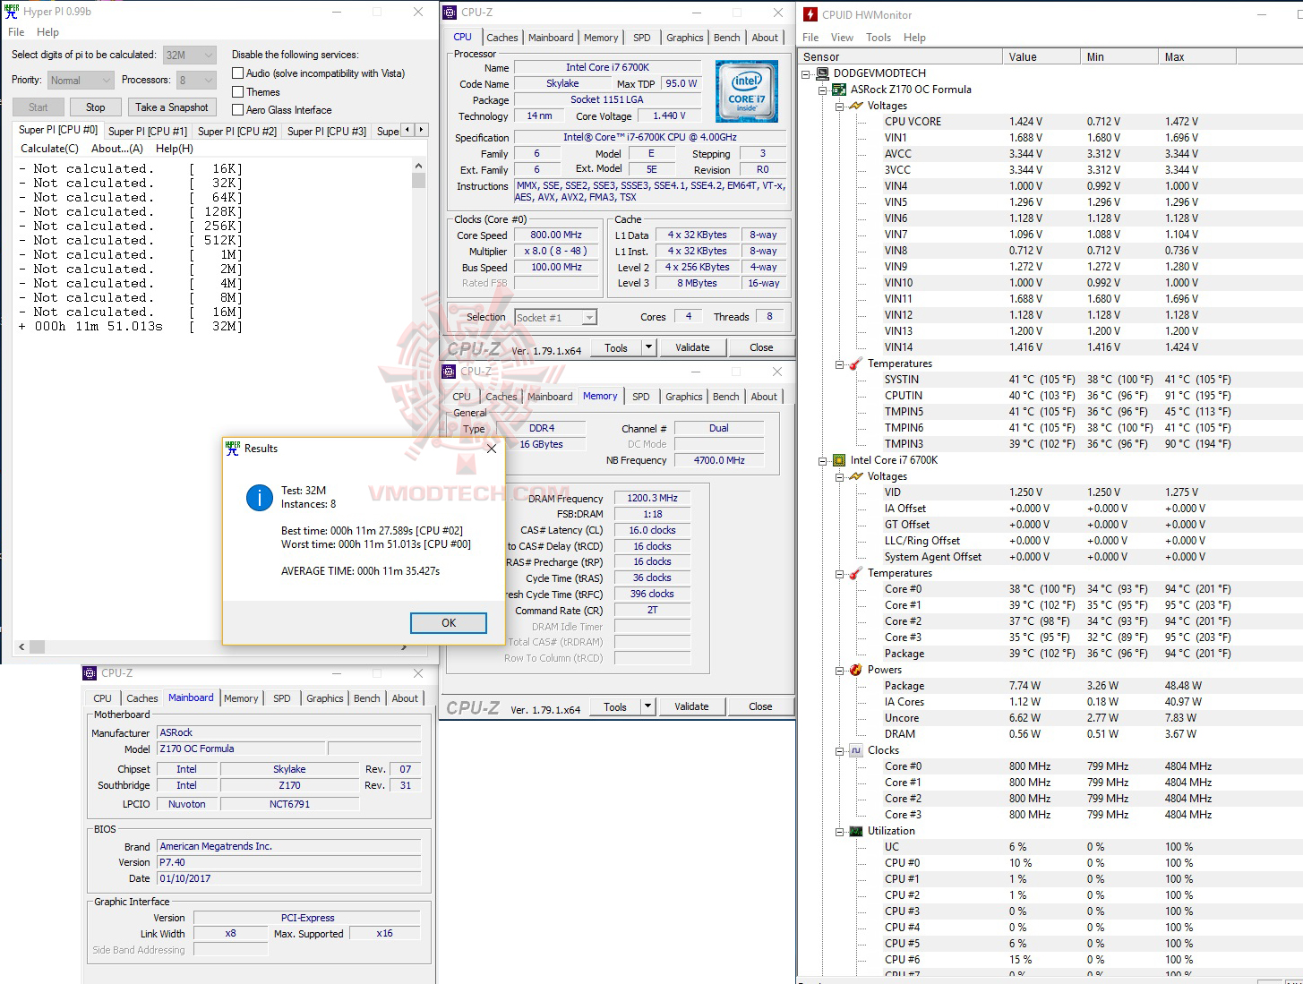Viewport: 1303px width, 984px height.
Task: Open the Tools dropdown arrow in the CPU-Z window showing Processor info
Action: tap(648, 347)
